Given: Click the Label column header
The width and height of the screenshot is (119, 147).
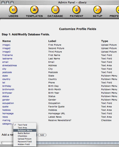Looking at the screenshot, I should coord(52,41).
